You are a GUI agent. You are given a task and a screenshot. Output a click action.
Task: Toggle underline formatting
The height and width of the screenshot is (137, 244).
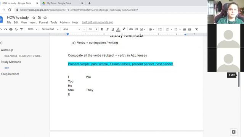113,29
